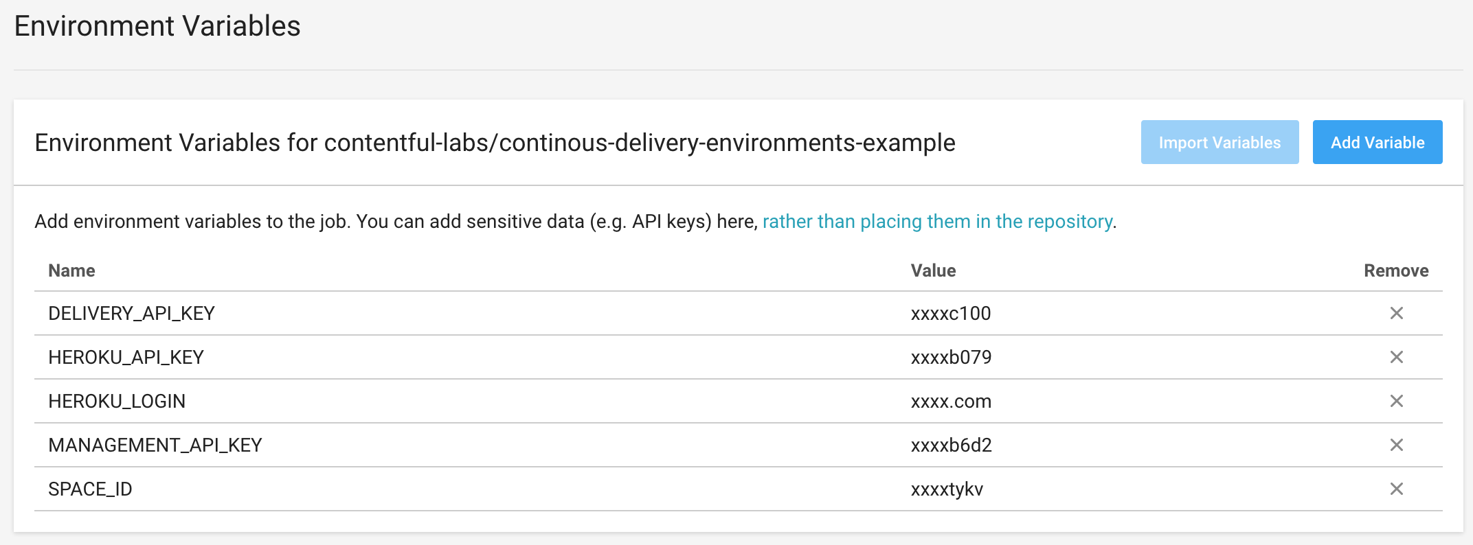The width and height of the screenshot is (1473, 545).
Task: Click the MANAGEMENT_API_KEY variable name
Action: coord(155,445)
